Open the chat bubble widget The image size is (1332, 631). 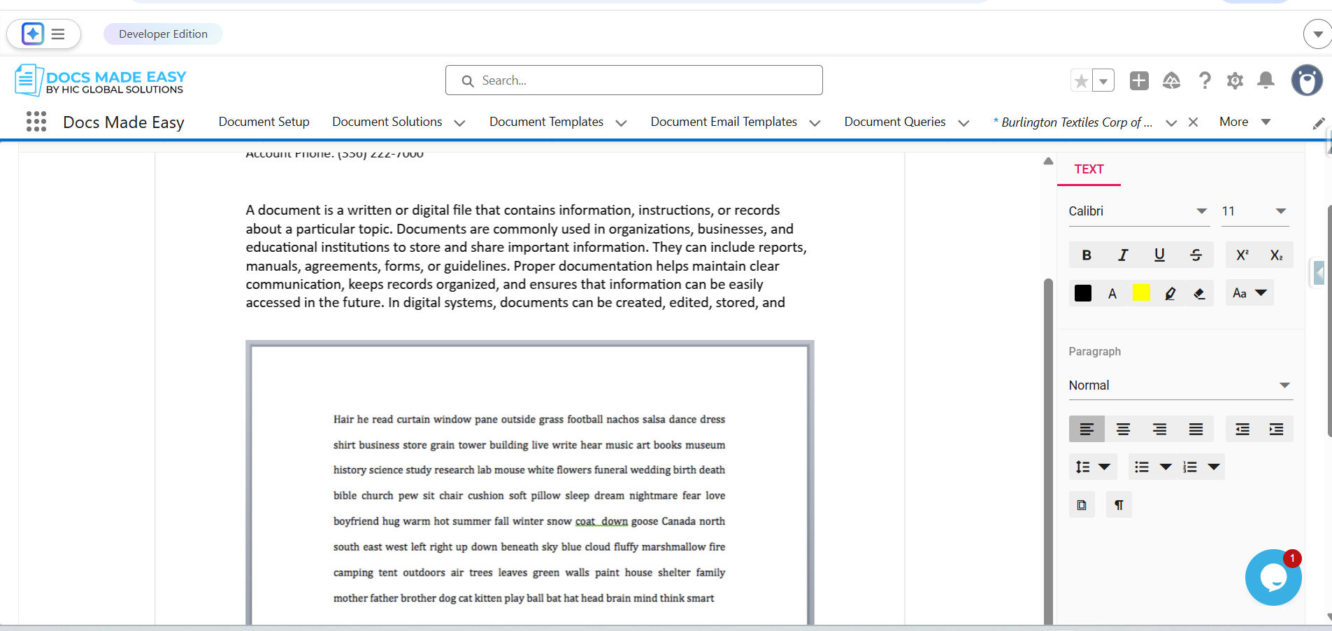pyautogui.click(x=1273, y=578)
